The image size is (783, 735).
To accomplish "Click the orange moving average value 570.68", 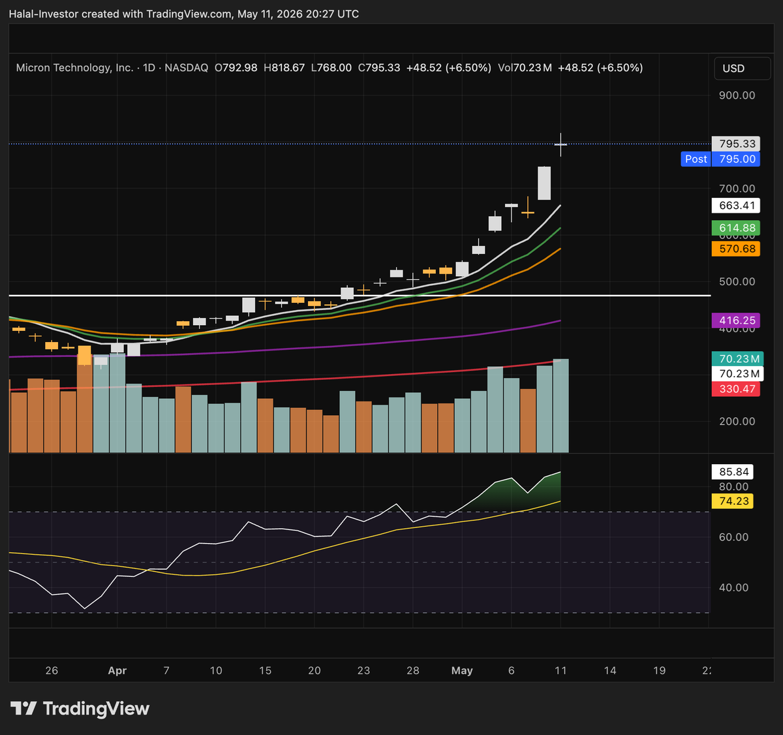I will coord(737,249).
